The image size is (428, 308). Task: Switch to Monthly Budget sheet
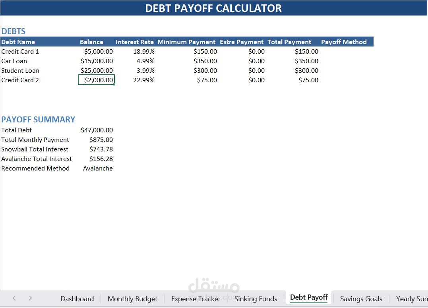(132, 299)
